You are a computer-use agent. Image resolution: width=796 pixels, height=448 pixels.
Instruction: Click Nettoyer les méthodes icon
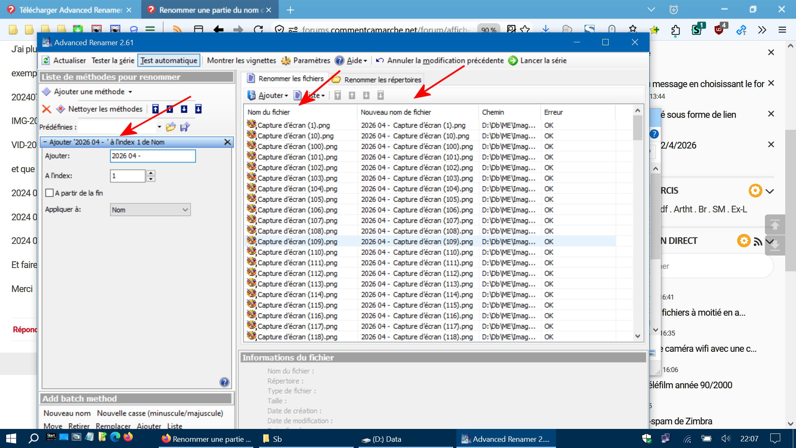[x=61, y=109]
